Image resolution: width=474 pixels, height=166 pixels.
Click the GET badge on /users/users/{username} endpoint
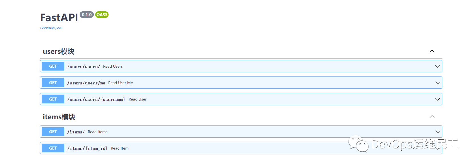coord(53,99)
